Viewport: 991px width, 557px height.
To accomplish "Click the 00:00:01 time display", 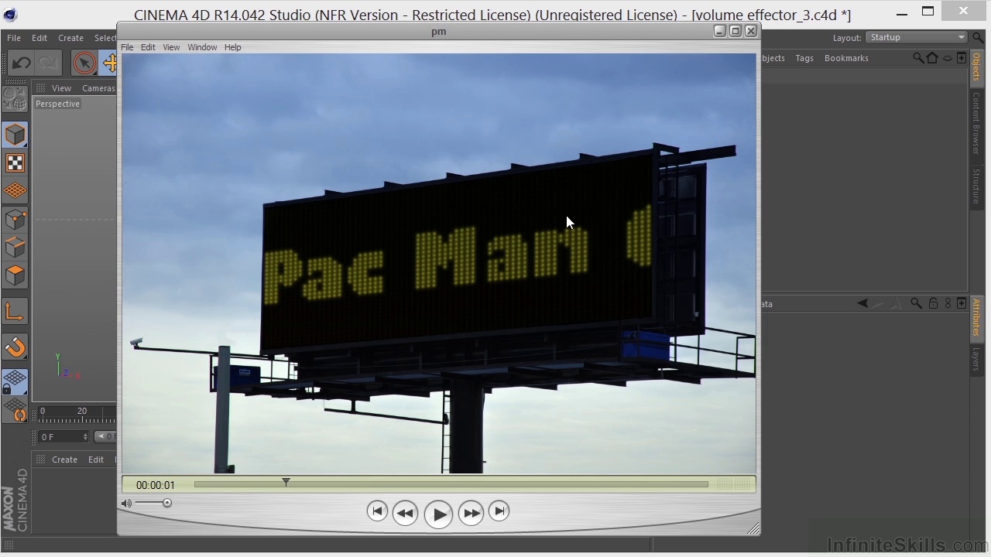I will click(155, 485).
